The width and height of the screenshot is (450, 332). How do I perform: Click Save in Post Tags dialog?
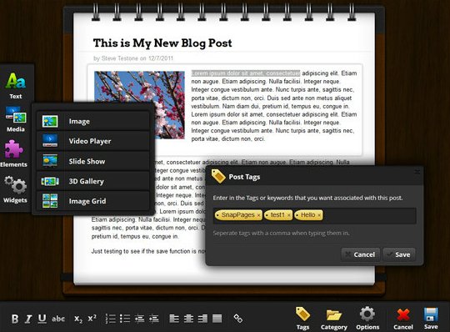[x=399, y=254]
